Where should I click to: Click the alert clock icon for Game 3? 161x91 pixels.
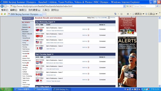pos(88,41)
